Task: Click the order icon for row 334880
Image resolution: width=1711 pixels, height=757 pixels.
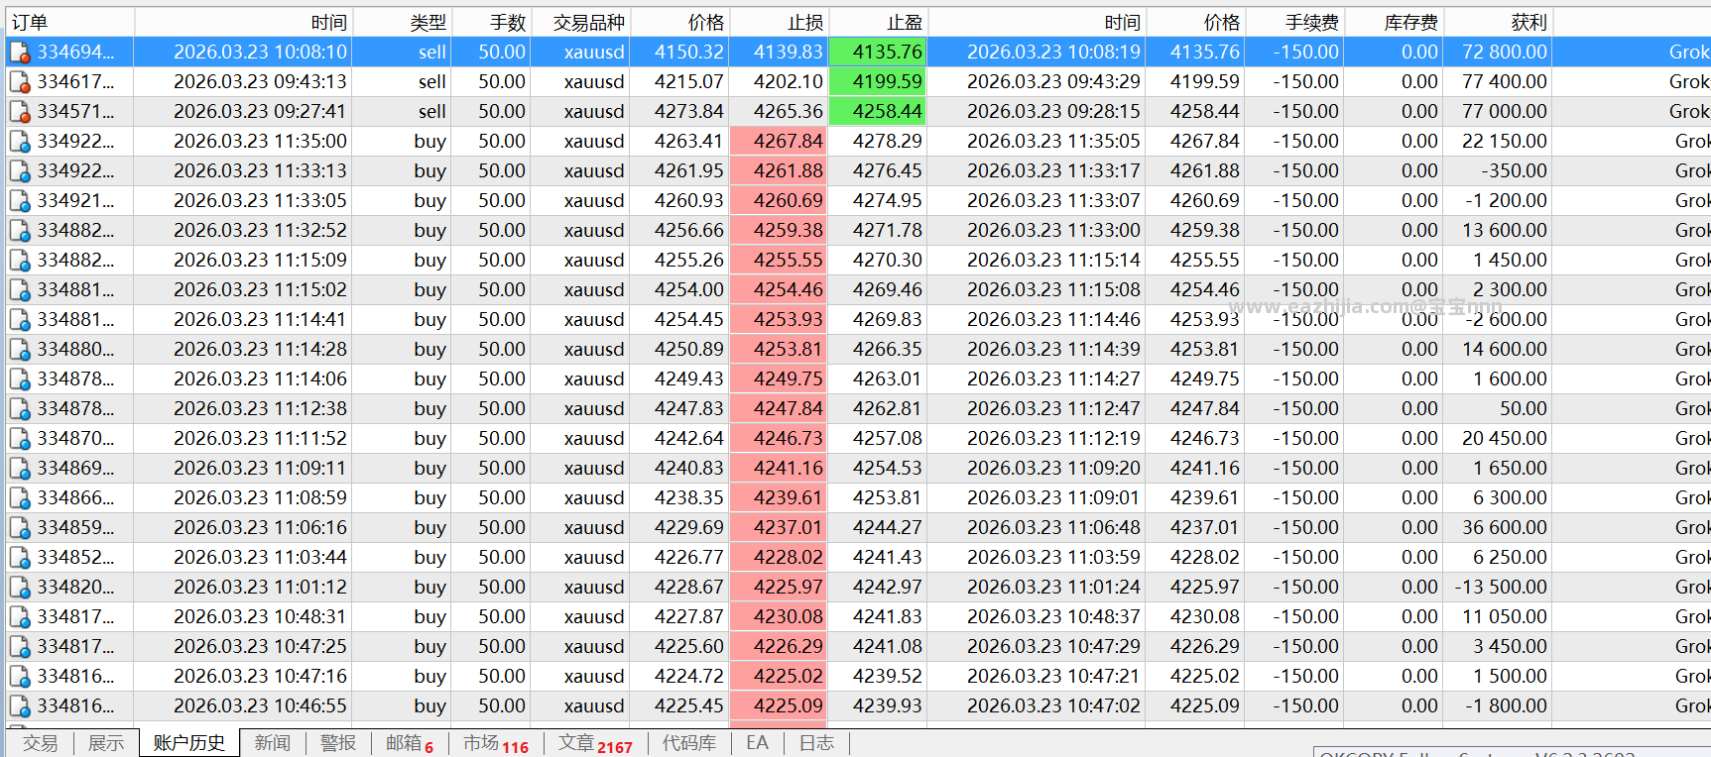Action: [20, 349]
